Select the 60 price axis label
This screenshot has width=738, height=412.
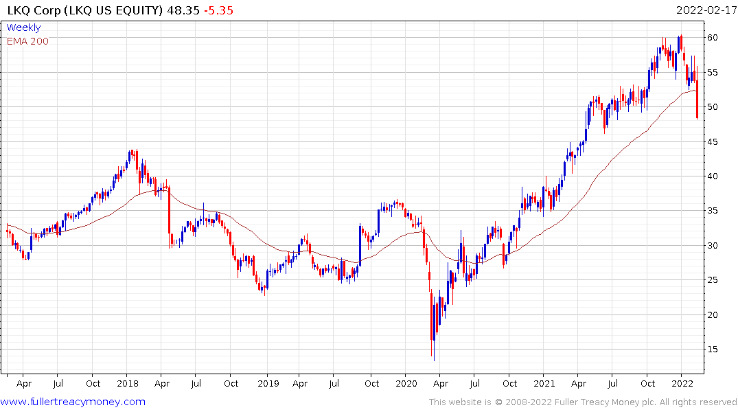point(713,38)
